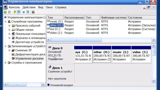160x90 pixels.
Task: Open the Окно menu
Action: click(49, 7)
